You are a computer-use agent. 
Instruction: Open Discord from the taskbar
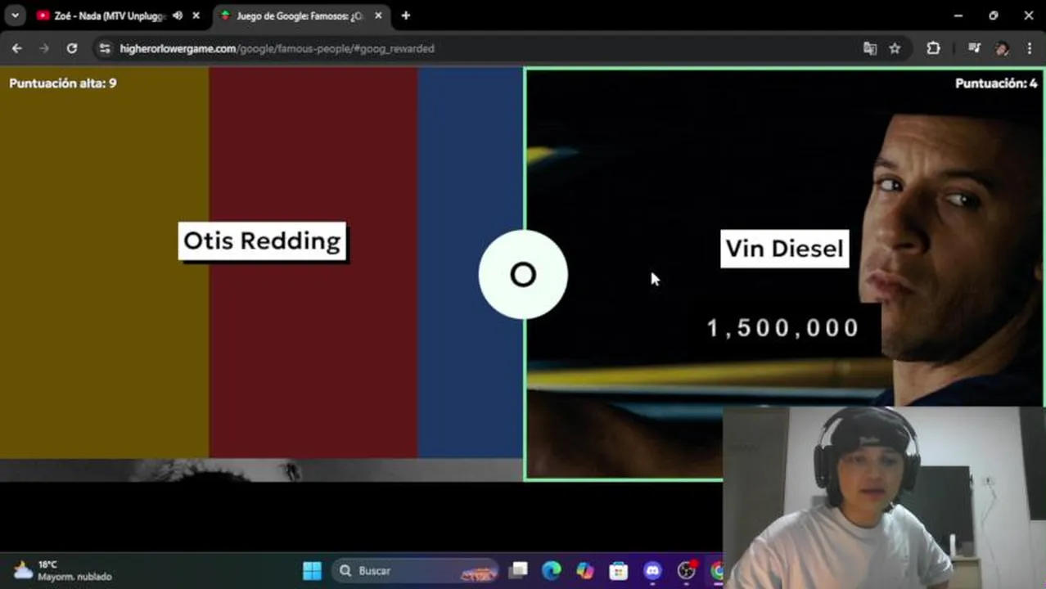[652, 571]
